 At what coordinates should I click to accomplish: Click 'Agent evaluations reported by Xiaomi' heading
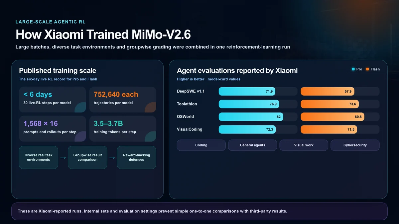(237, 70)
